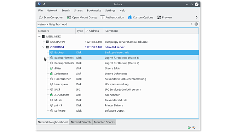This screenshot has width=237, height=133.
Task: Click the Authentication toolbar icon
Action: pos(112,17)
